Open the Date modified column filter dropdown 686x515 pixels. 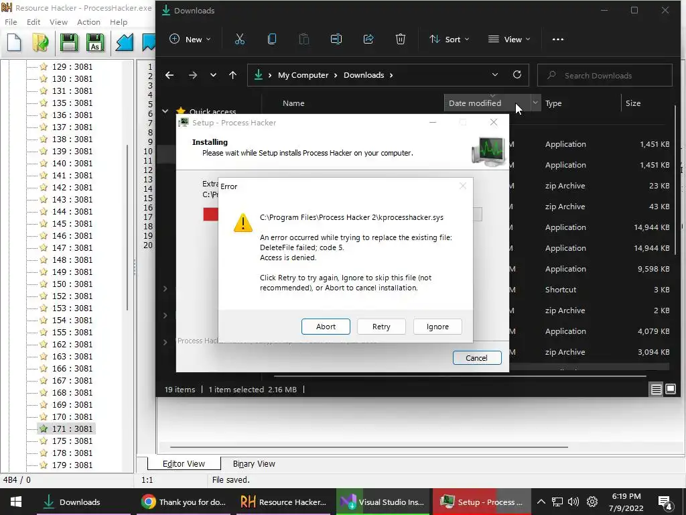tap(535, 103)
